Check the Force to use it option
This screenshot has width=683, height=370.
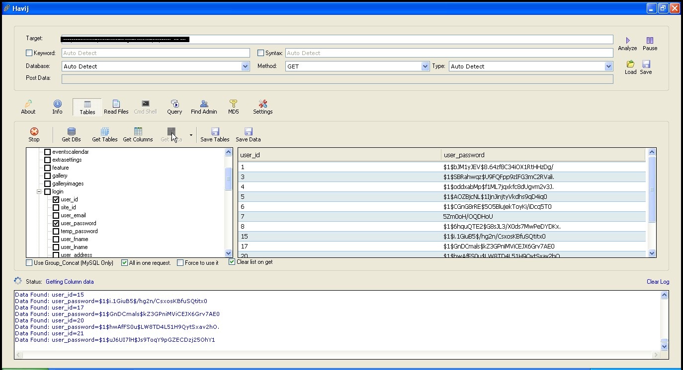click(180, 263)
